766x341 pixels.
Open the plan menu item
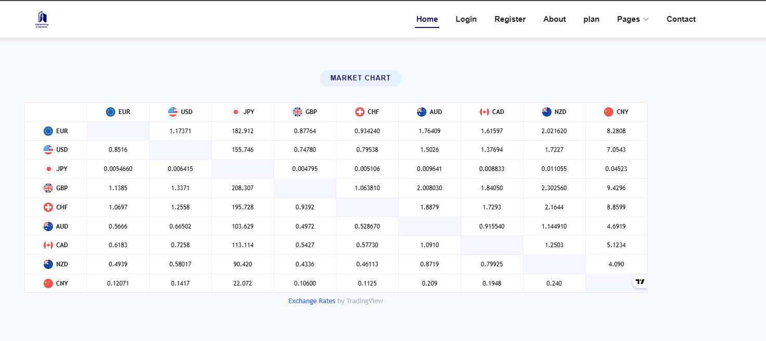pos(591,19)
